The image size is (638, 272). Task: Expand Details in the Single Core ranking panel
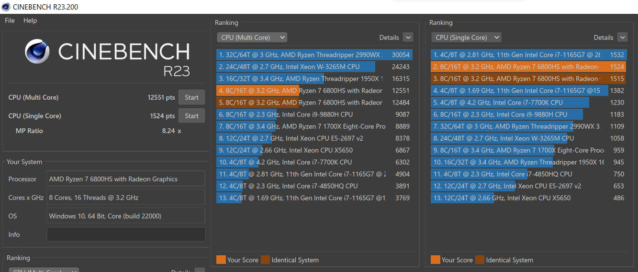click(x=622, y=37)
